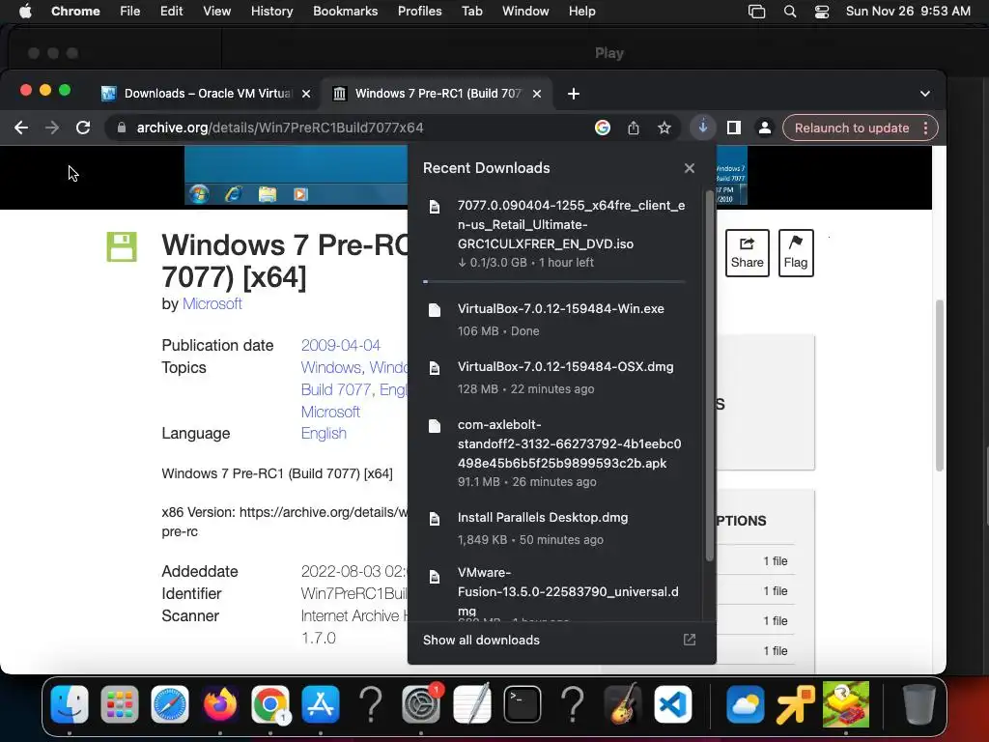989x742 pixels.
Task: Open Finder from the Dock
Action: pyautogui.click(x=70, y=704)
